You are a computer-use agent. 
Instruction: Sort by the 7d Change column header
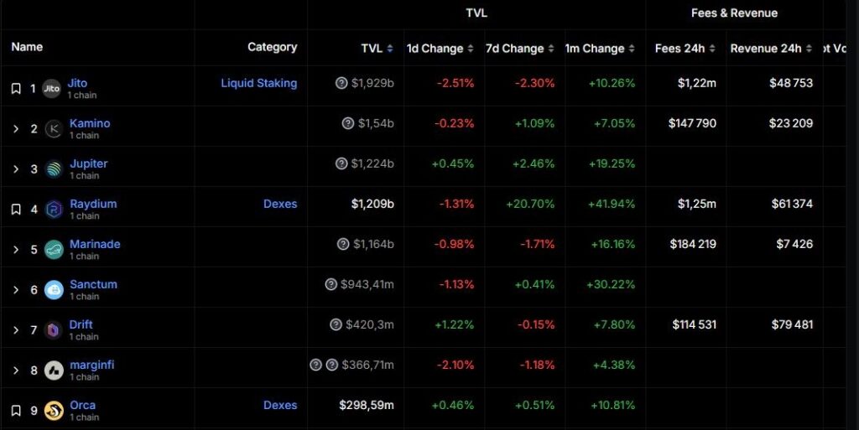tap(519, 48)
